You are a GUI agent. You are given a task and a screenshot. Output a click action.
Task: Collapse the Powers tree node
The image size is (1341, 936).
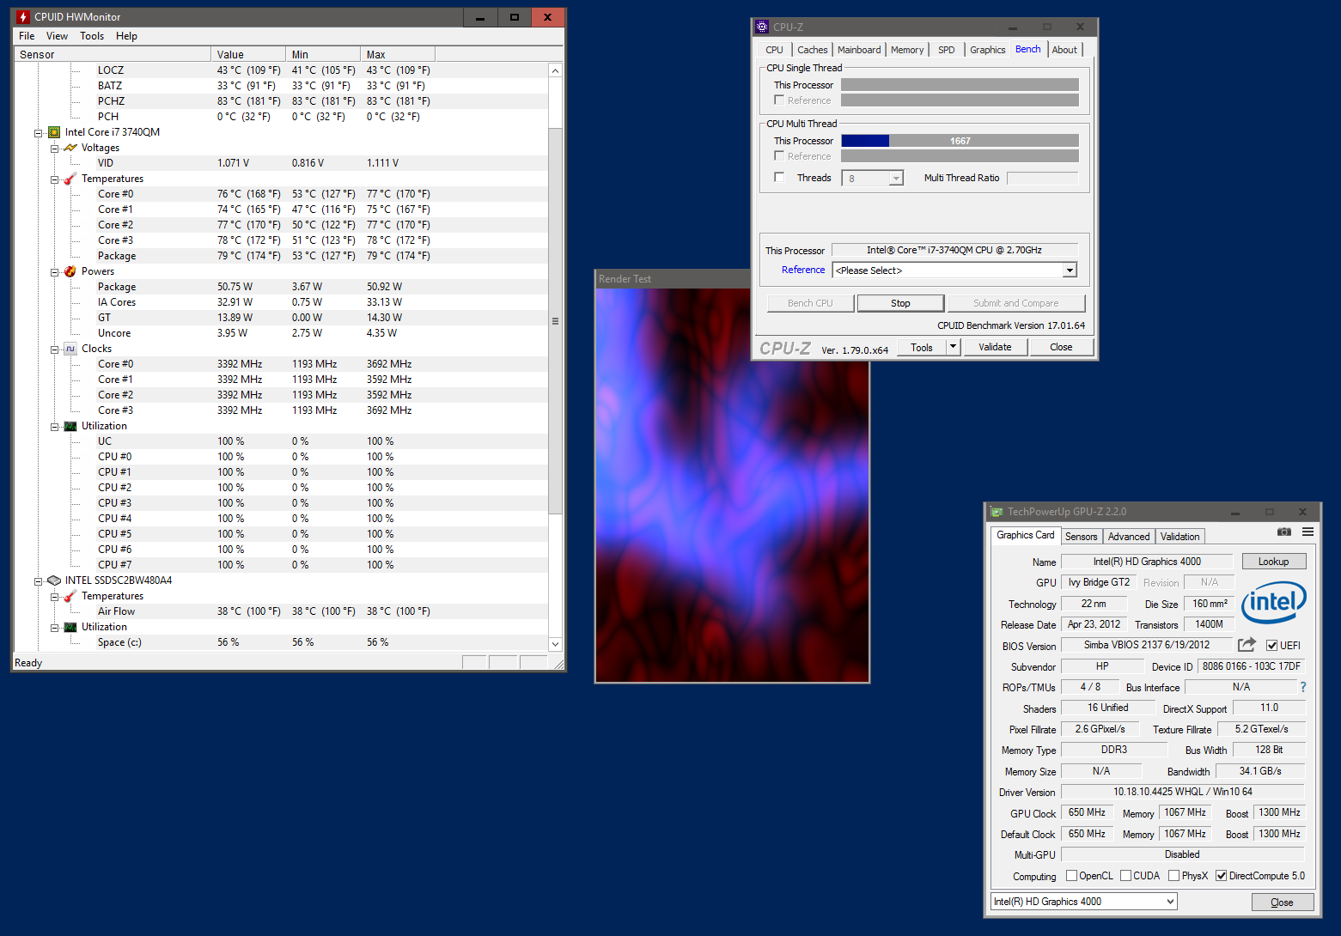55,272
